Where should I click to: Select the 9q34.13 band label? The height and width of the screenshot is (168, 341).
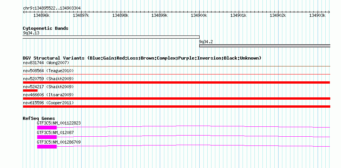click(x=31, y=33)
